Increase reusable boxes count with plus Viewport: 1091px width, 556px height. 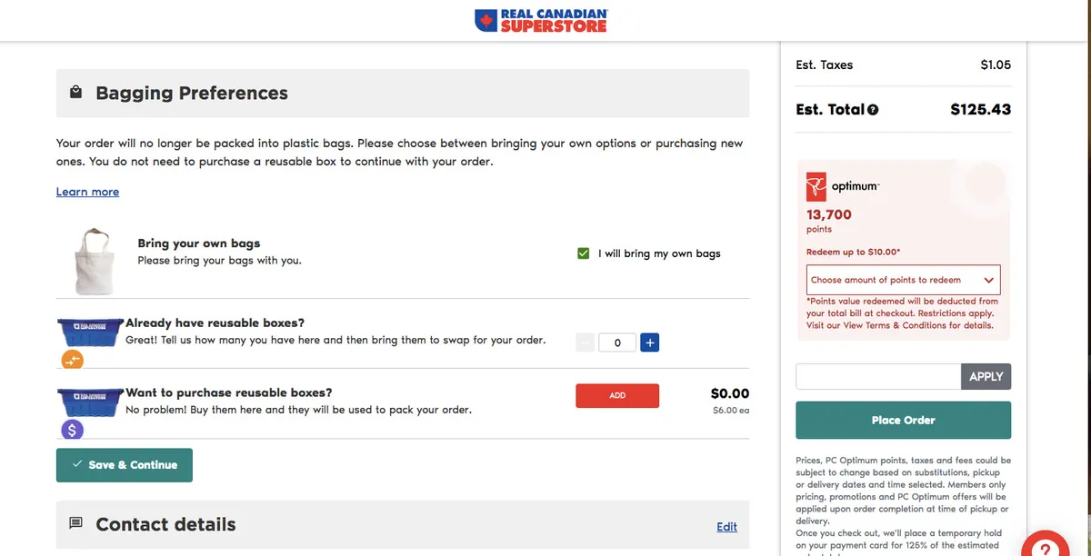[649, 343]
